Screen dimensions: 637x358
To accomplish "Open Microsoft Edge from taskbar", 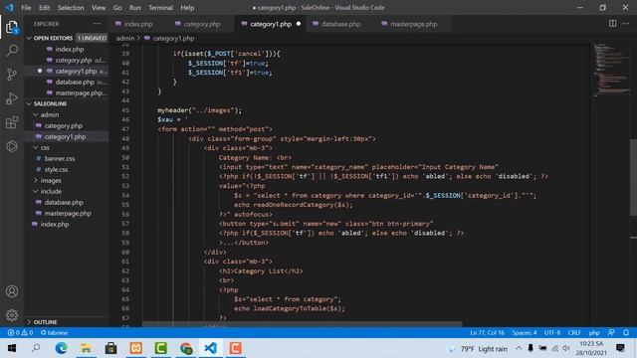I will [x=61, y=348].
